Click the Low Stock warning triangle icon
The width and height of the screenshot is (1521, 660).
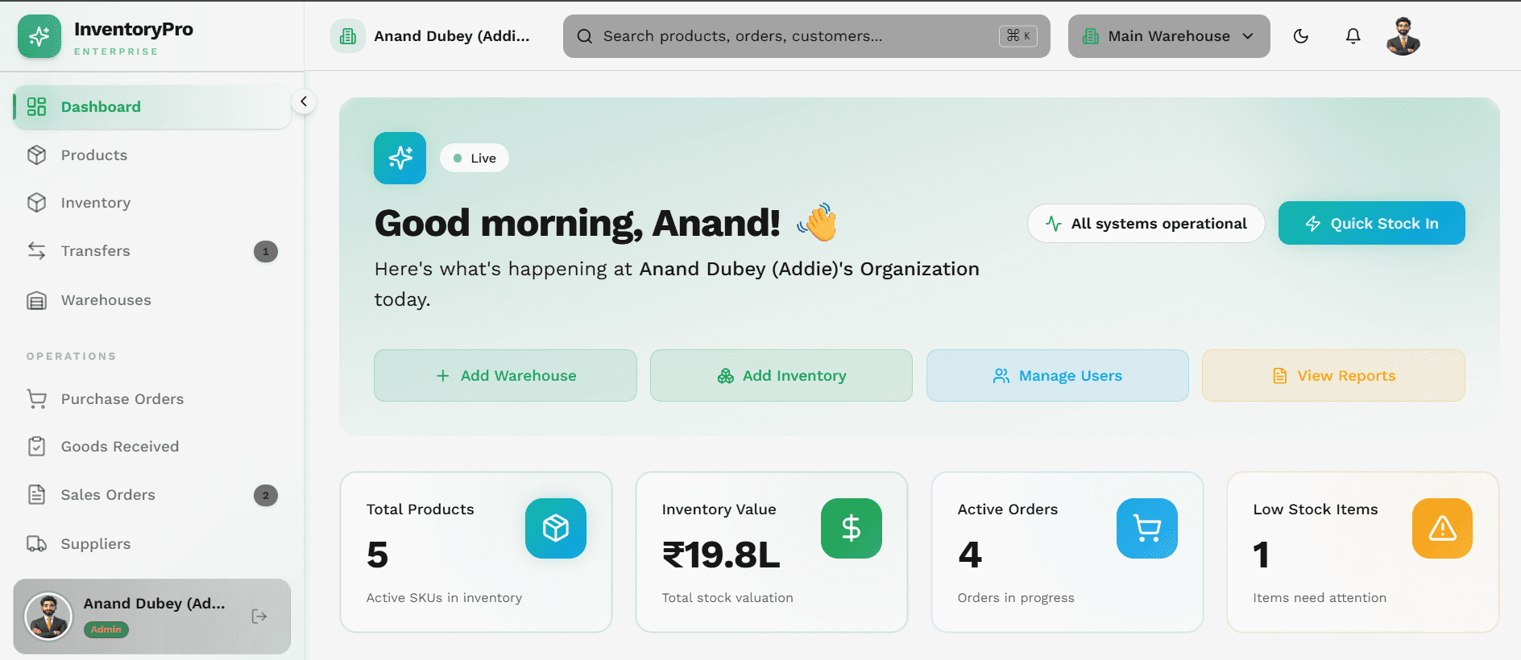tap(1442, 528)
